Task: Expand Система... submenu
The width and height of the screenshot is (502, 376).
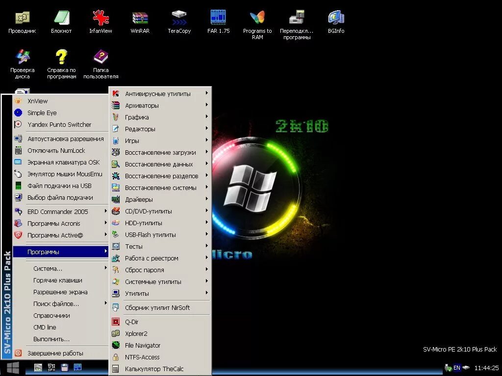Action: tap(60, 269)
